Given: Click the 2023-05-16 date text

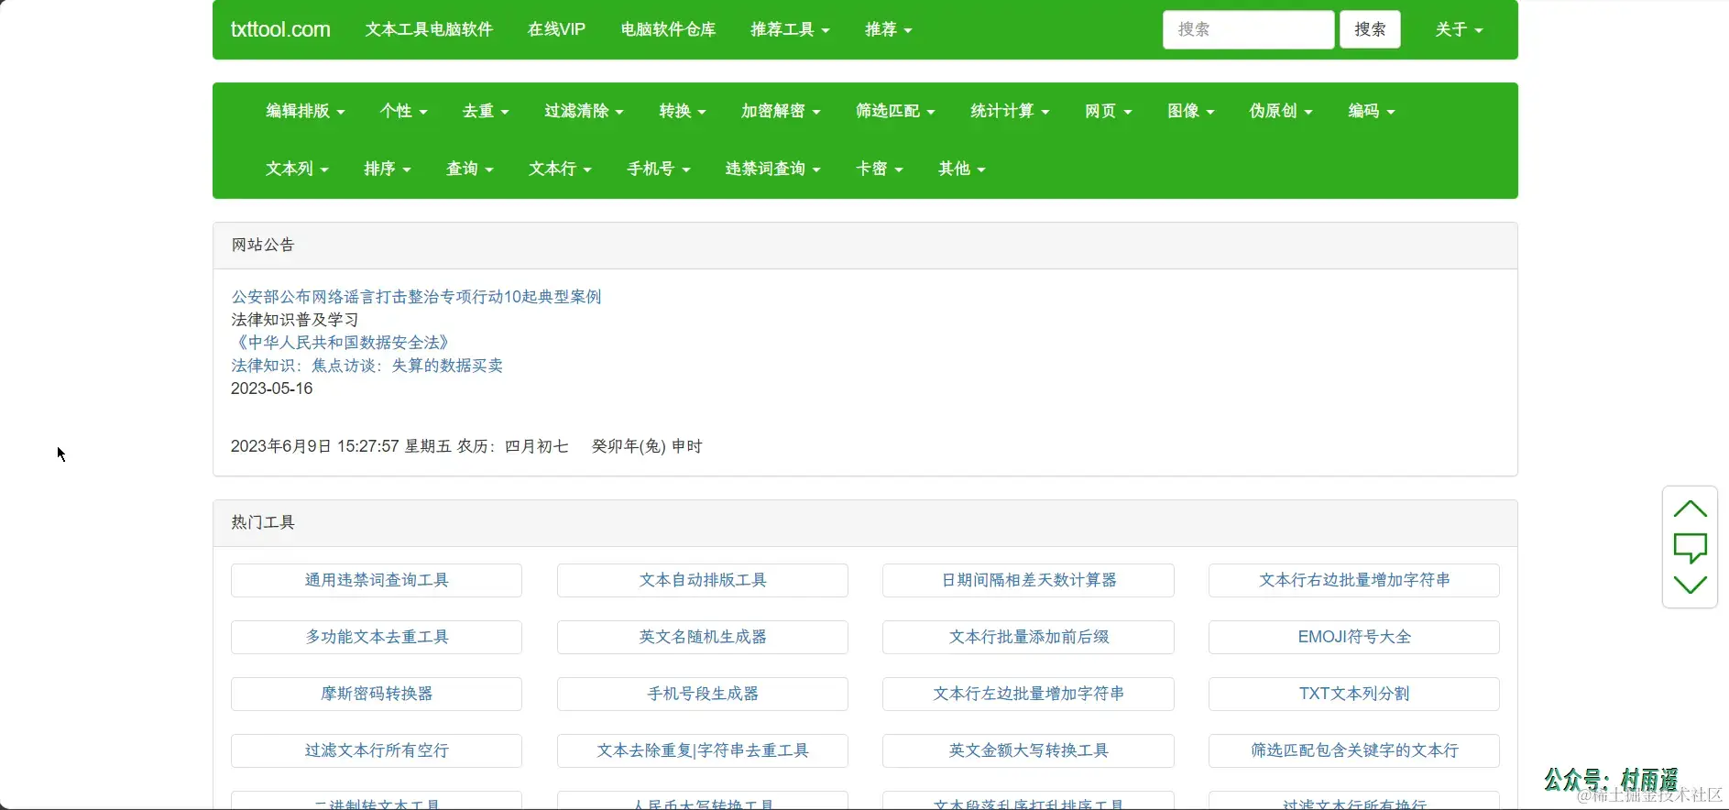Looking at the screenshot, I should pyautogui.click(x=272, y=389).
